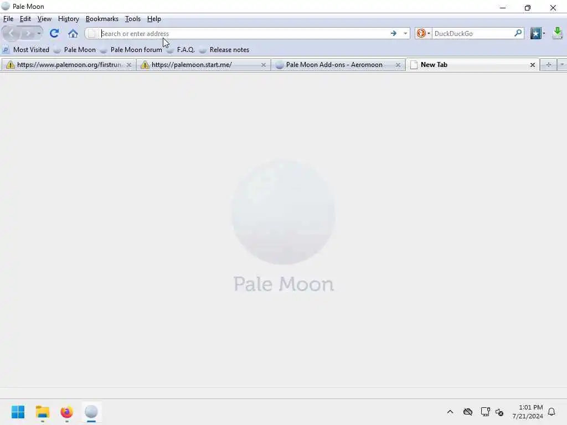Minimize the Pale Moon window

503,8
